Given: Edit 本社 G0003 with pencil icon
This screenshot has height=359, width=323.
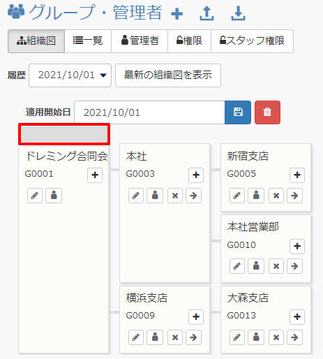Looking at the screenshot, I should (136, 196).
